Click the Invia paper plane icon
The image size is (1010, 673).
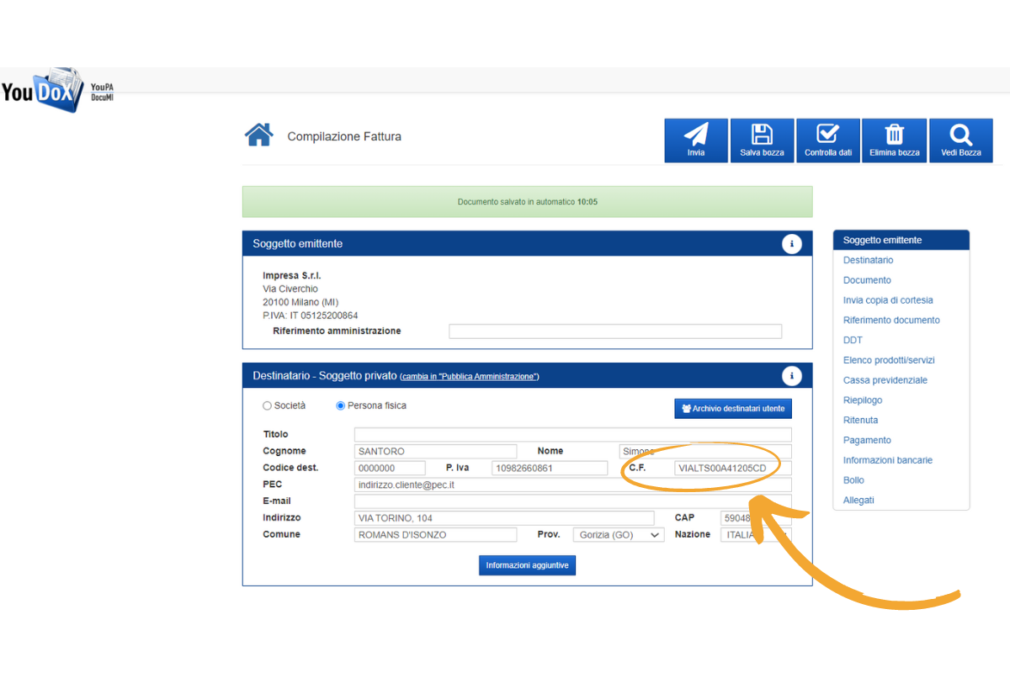click(695, 135)
